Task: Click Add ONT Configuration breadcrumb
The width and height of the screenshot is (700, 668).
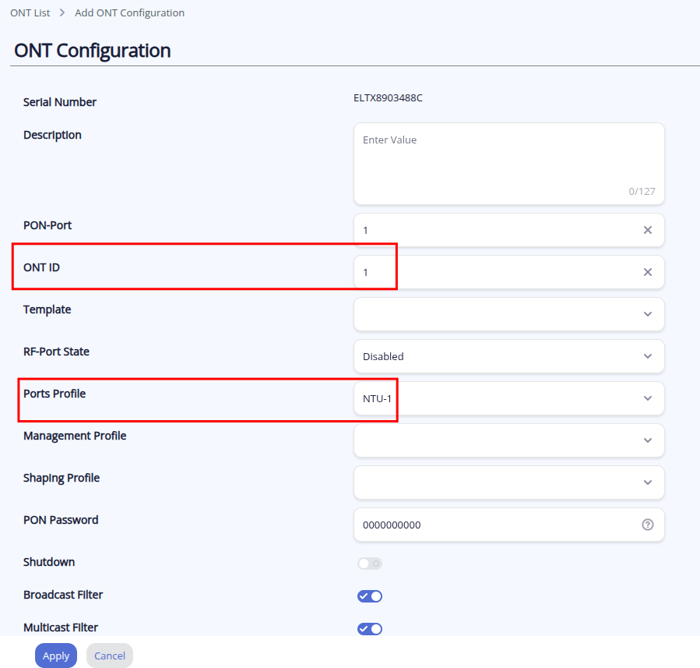Action: (x=129, y=13)
